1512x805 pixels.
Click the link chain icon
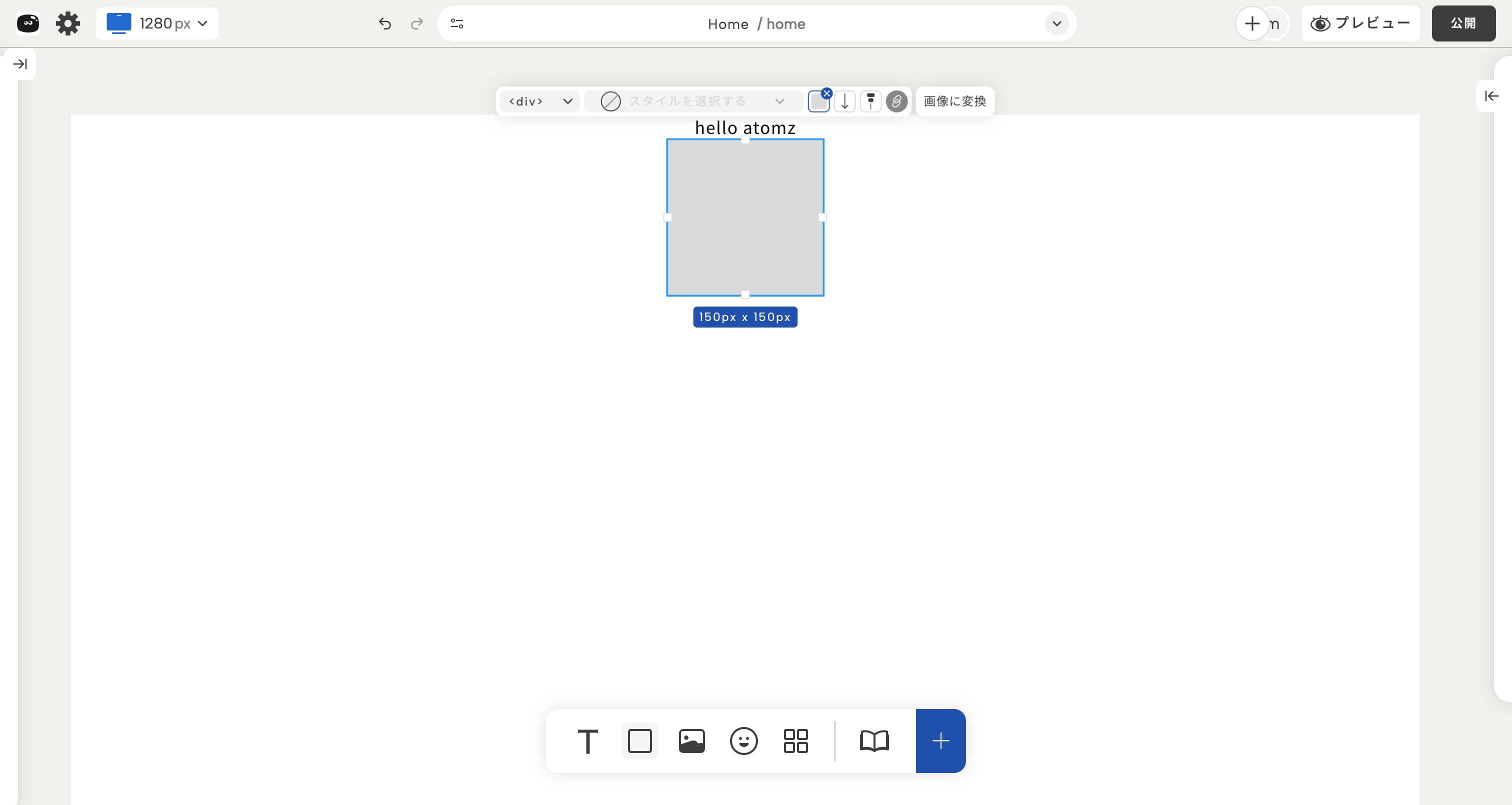pyautogui.click(x=896, y=101)
